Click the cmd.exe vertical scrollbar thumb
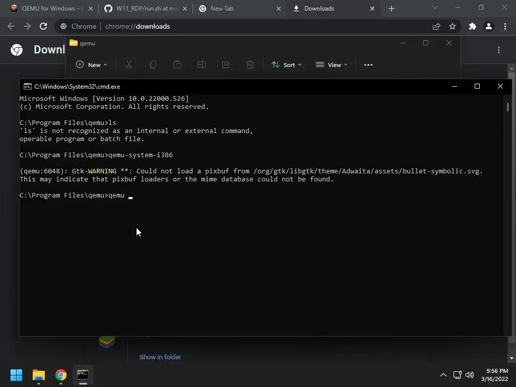The width and height of the screenshot is (516, 387). coord(508,107)
